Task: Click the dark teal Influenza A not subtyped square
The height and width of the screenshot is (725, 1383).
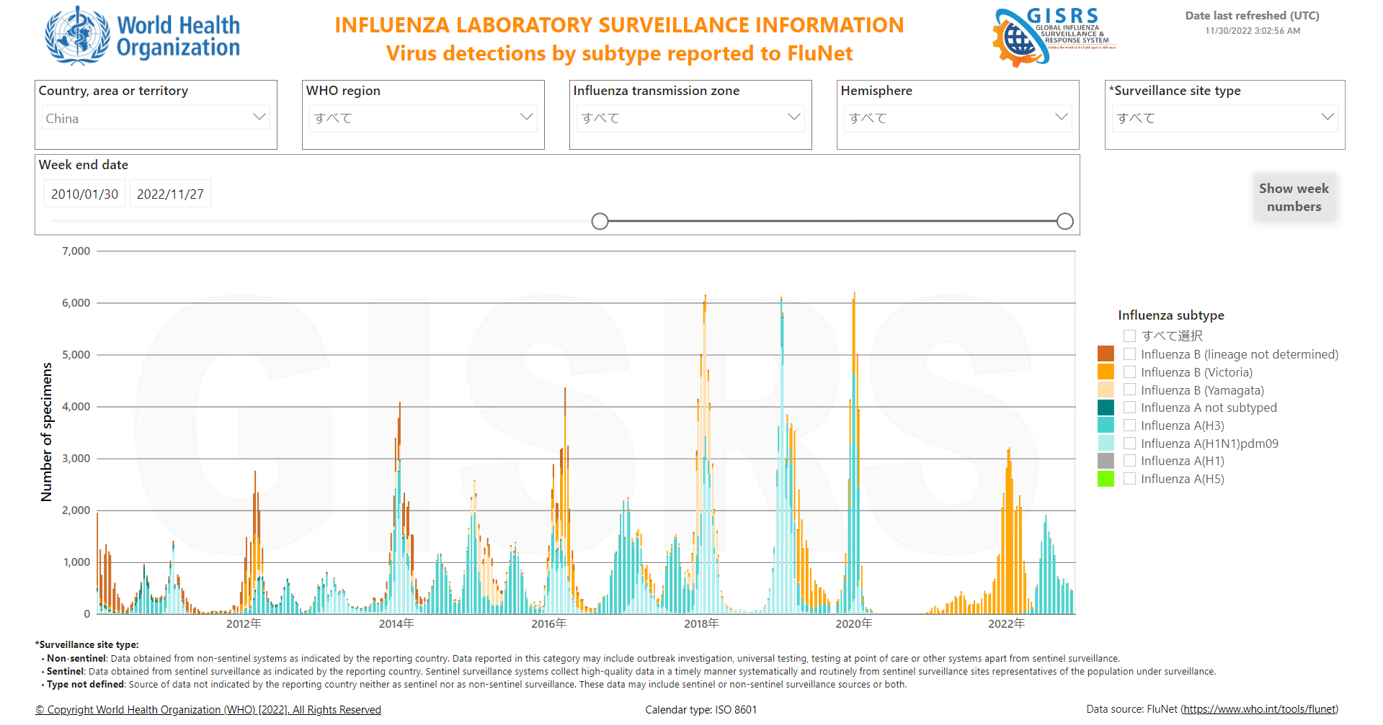Action: [1106, 407]
